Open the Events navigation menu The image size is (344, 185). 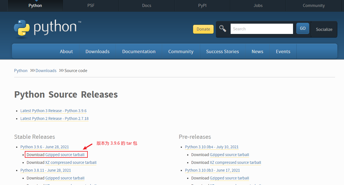(283, 51)
